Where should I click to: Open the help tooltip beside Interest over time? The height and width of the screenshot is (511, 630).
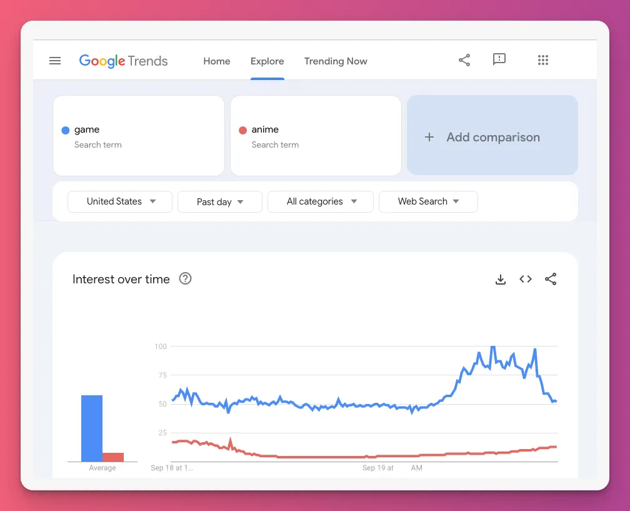pos(185,279)
